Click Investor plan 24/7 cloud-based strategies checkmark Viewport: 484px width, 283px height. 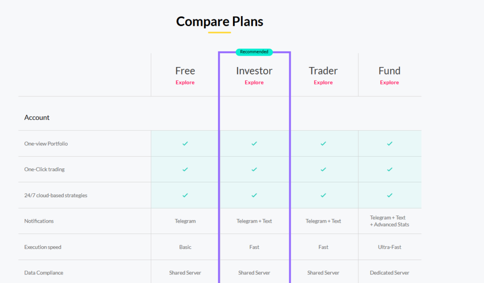pyautogui.click(x=254, y=195)
